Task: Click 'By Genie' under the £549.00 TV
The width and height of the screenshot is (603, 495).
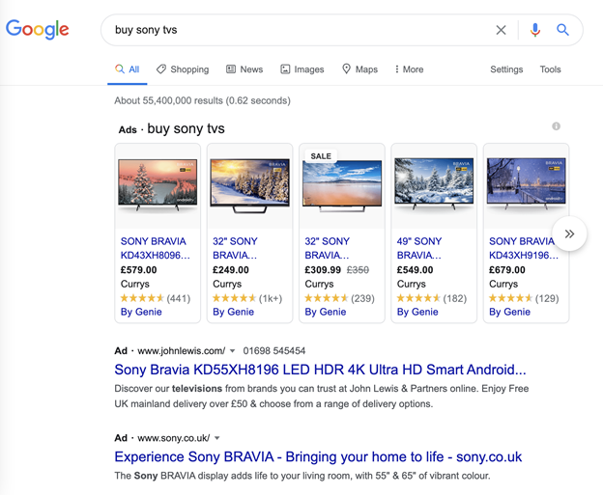Action: (x=417, y=312)
